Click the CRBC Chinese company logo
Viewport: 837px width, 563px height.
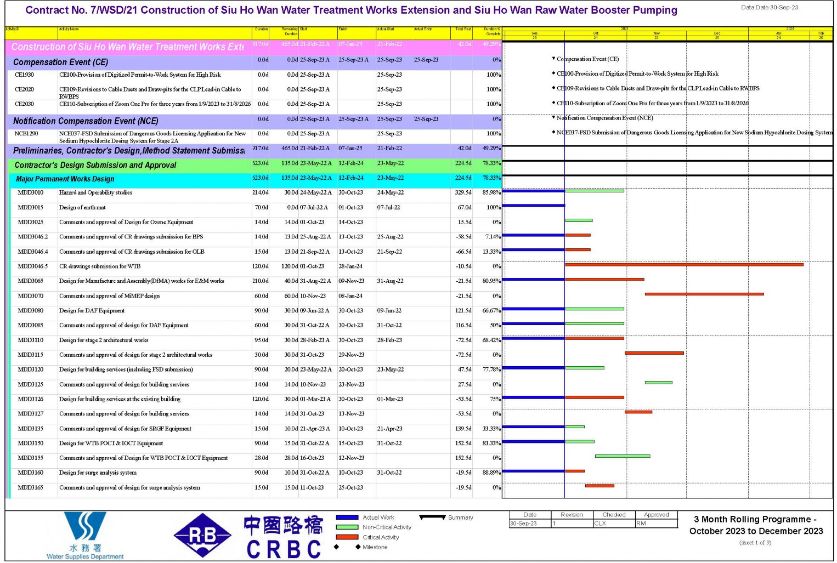pyautogui.click(x=283, y=537)
